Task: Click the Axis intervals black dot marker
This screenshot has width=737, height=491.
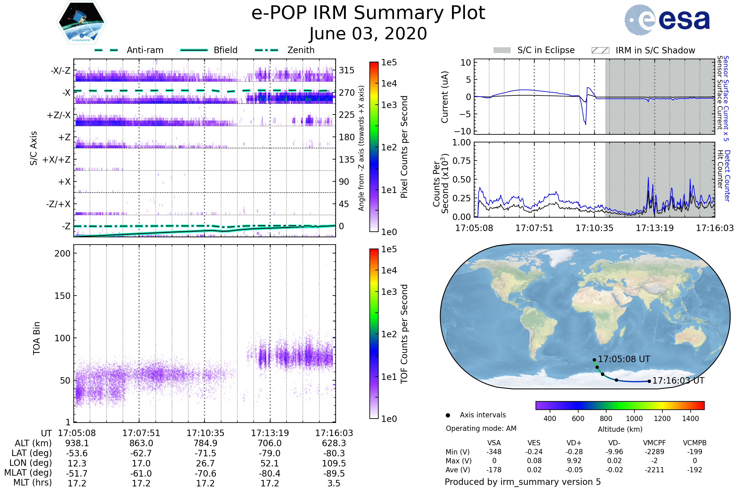Action: pyautogui.click(x=448, y=416)
